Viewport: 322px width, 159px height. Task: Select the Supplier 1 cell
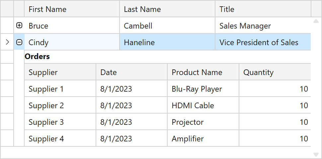(60, 89)
